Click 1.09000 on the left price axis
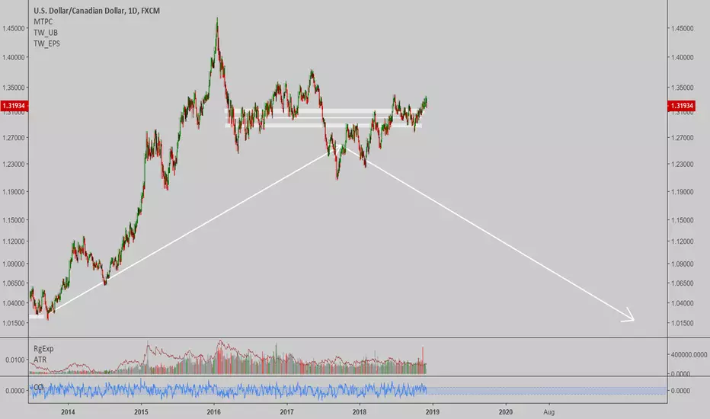The image size is (710, 419). coord(14,264)
